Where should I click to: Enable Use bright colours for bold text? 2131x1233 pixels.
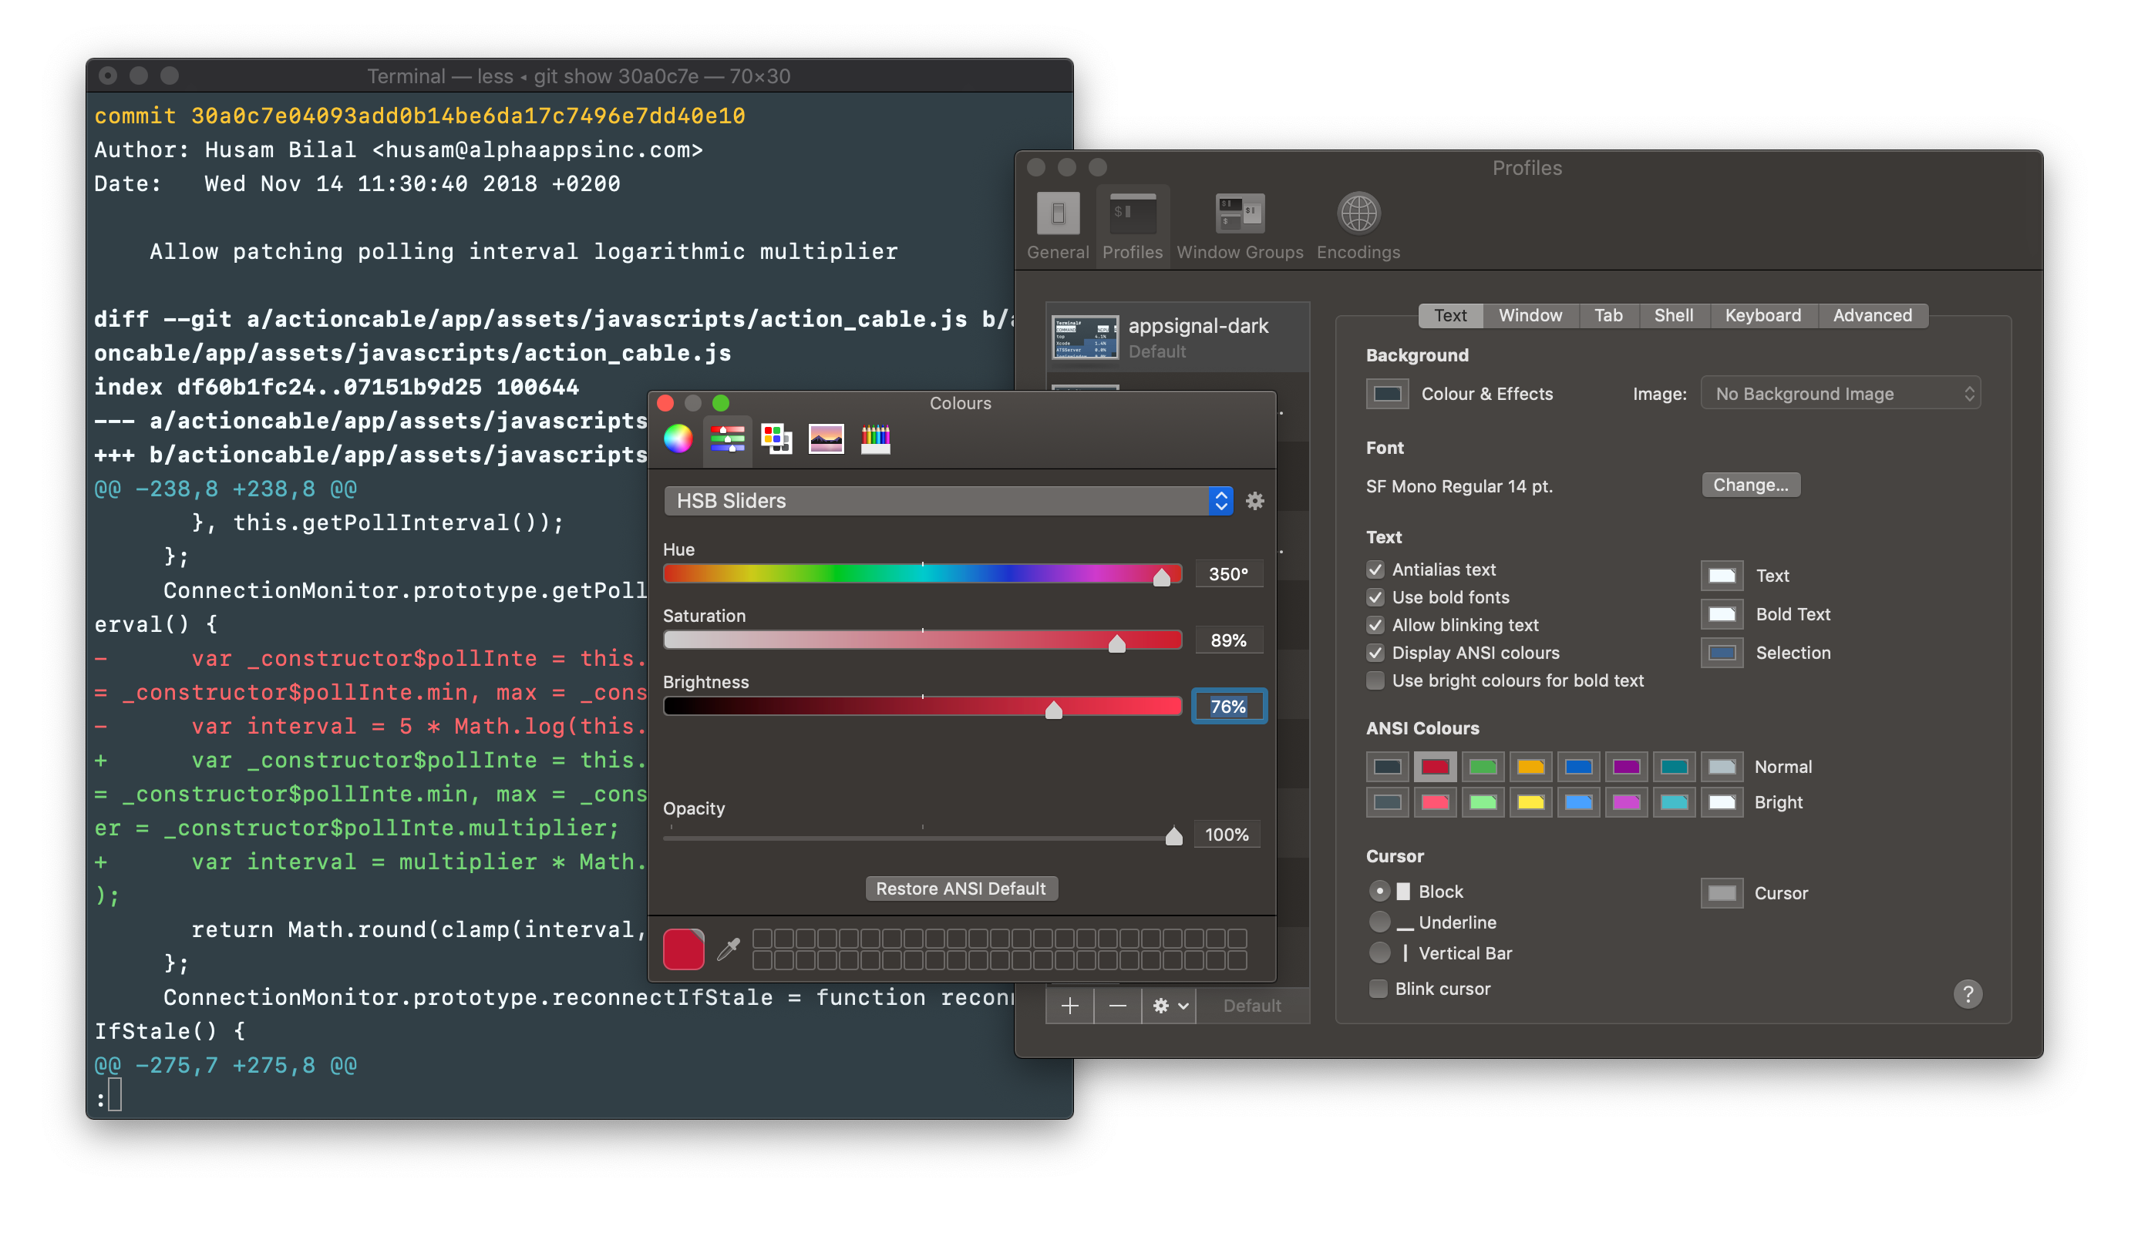coord(1375,680)
